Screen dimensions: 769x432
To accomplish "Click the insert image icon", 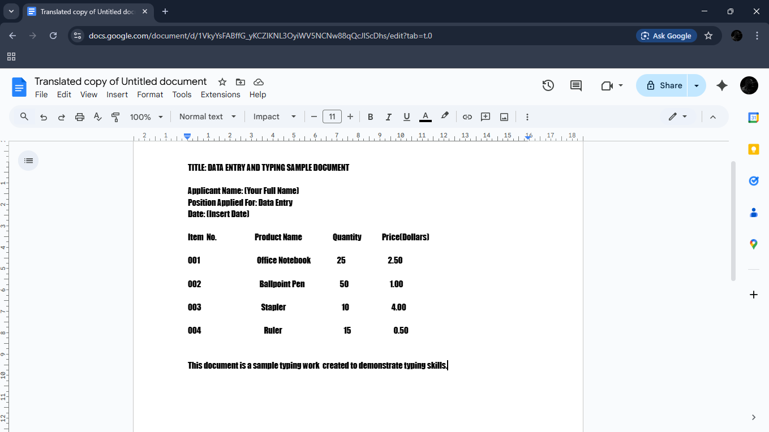I will [x=504, y=117].
